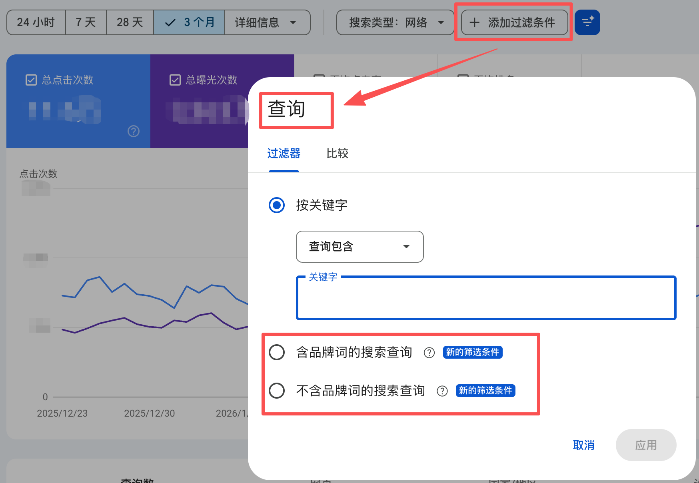The width and height of the screenshot is (699, 483).
Task: Click the 关键字 text input field
Action: point(486,300)
